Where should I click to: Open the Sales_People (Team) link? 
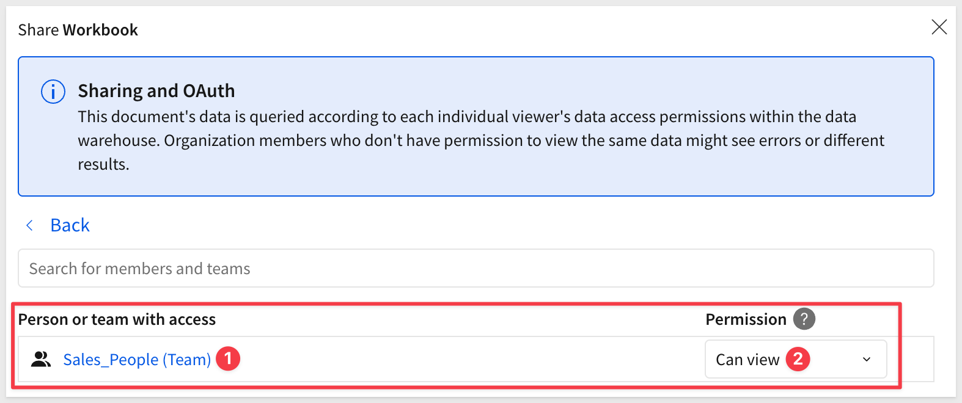pos(137,359)
